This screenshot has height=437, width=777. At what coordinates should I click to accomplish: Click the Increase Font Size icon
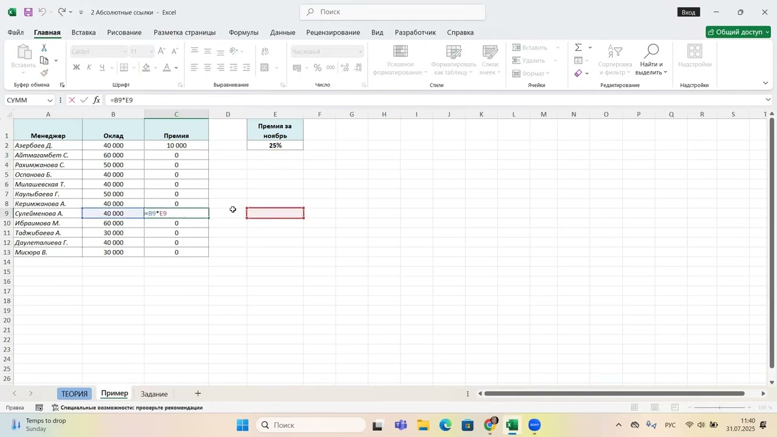(161, 52)
